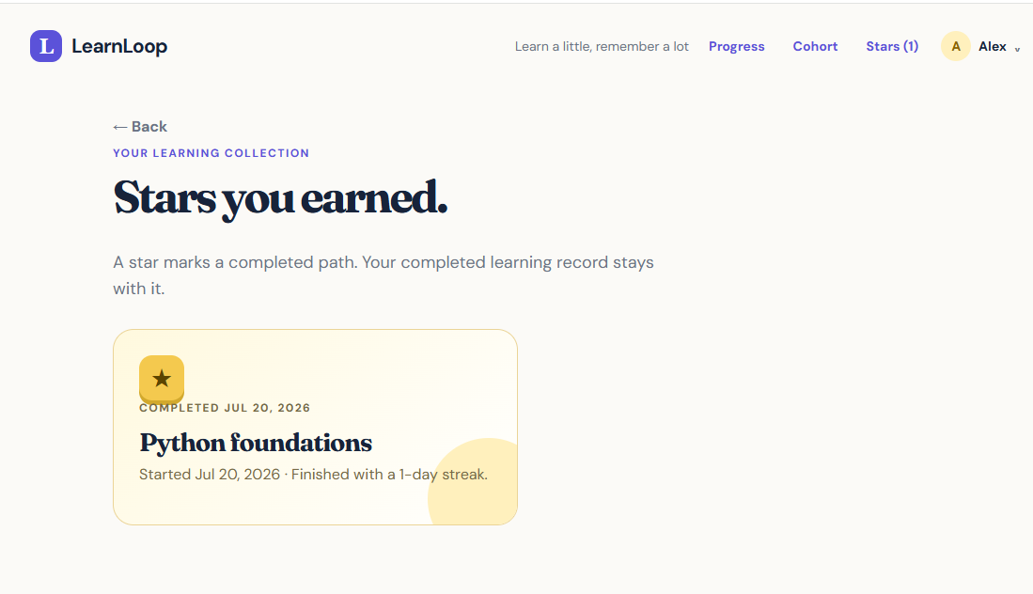The width and height of the screenshot is (1033, 594).
Task: Open the Progress tab
Action: point(737,46)
